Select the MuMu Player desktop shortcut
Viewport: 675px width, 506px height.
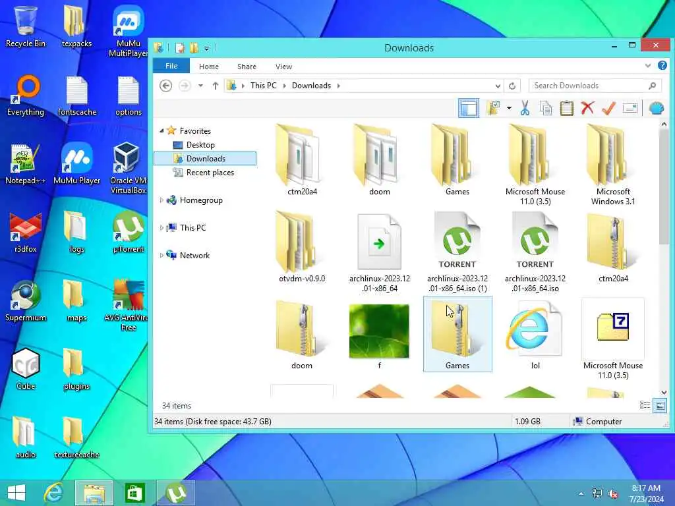click(x=76, y=164)
